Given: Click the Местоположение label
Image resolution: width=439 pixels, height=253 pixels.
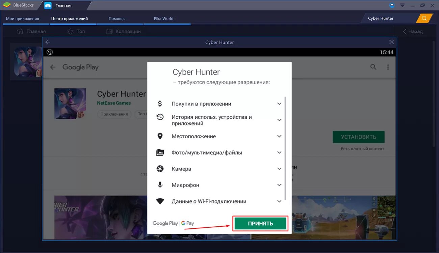Looking at the screenshot, I should [x=193, y=136].
